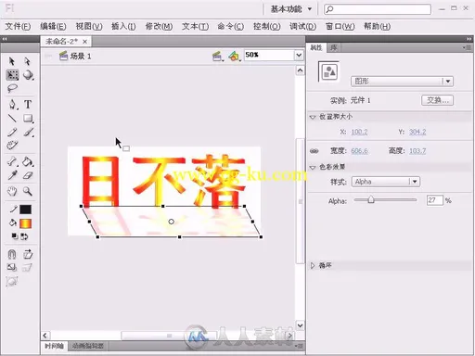Select the Subselection tool

(x=28, y=61)
